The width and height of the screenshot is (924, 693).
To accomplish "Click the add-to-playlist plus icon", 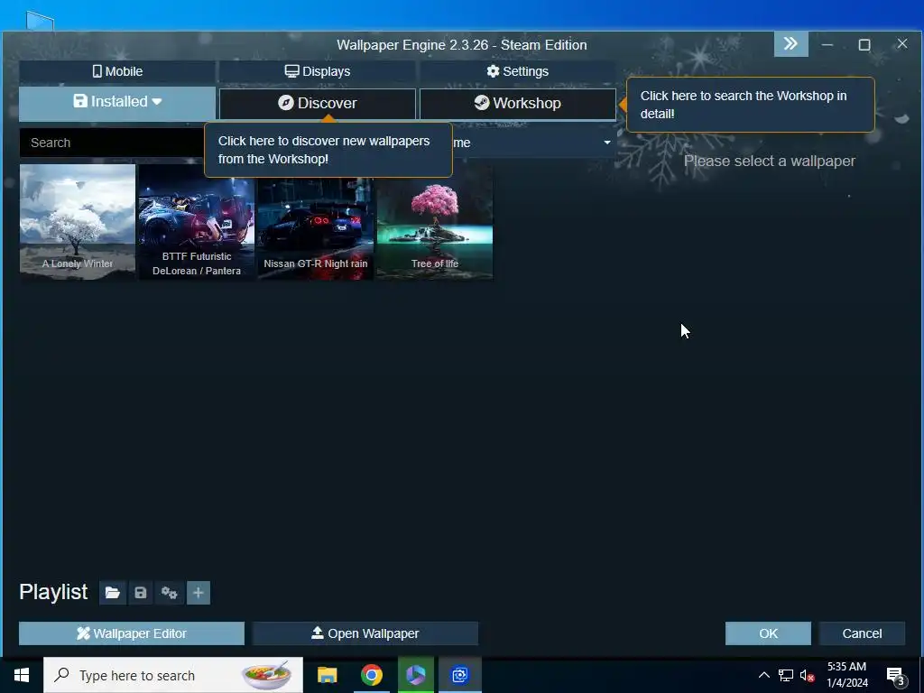I will click(198, 593).
